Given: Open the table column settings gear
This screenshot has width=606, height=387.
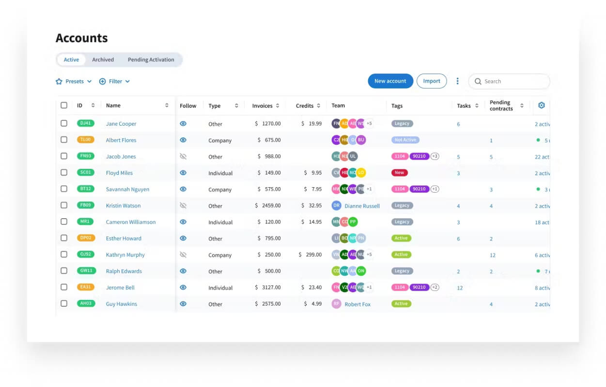Looking at the screenshot, I should tap(542, 105).
